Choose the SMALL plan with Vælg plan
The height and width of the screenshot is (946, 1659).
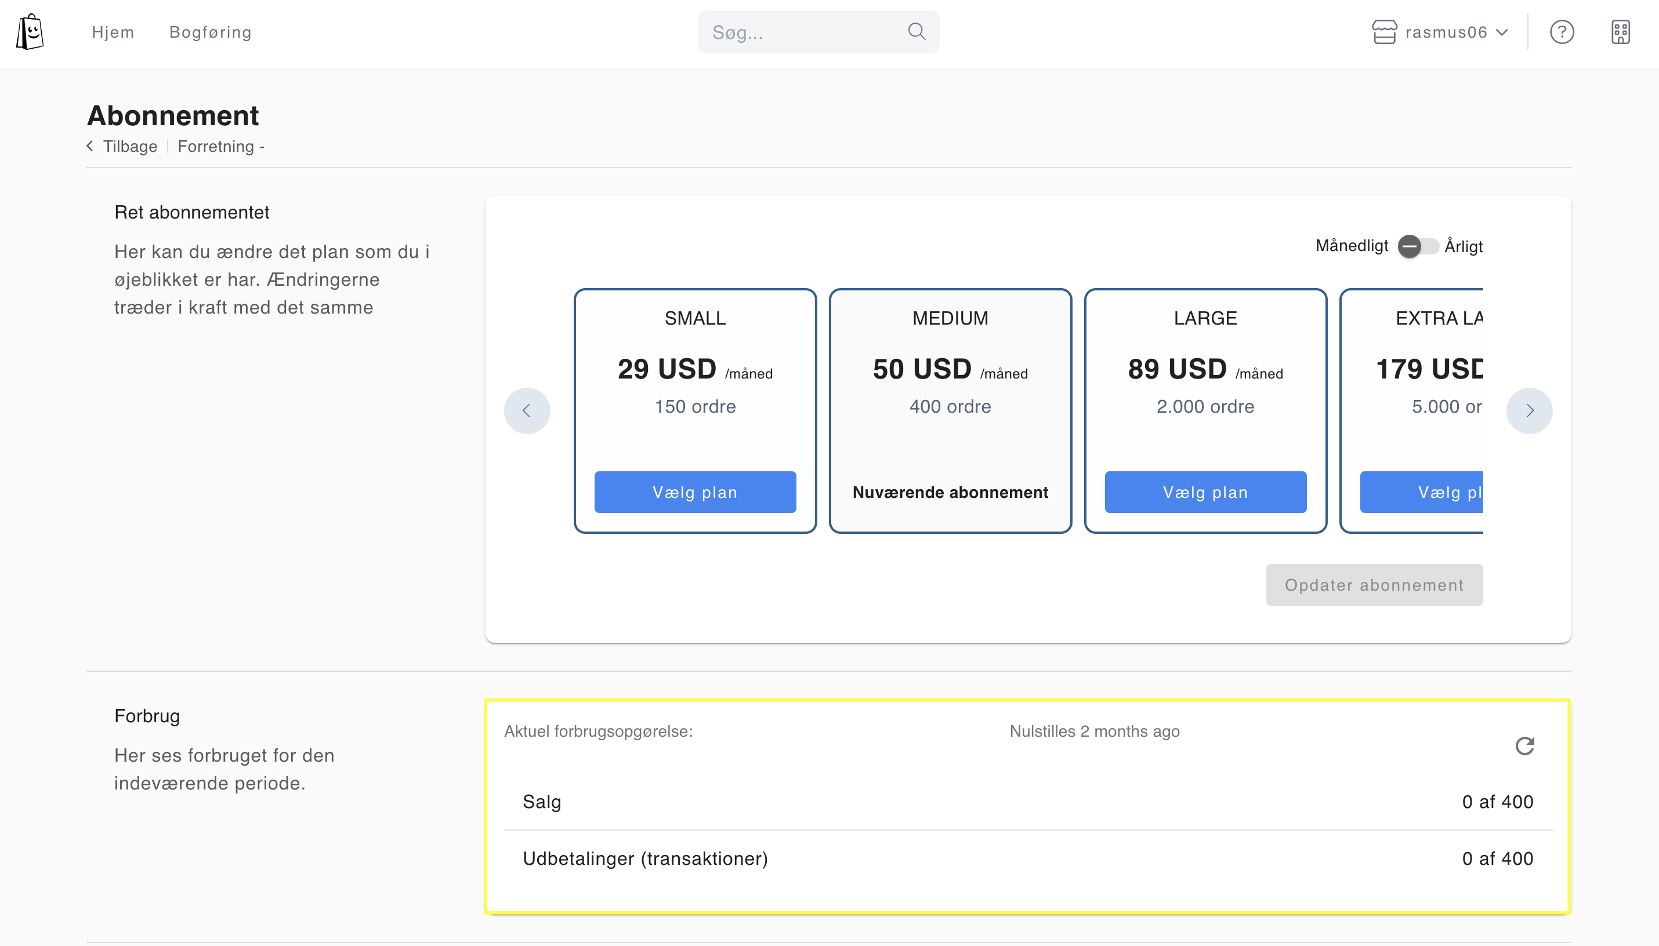(695, 492)
